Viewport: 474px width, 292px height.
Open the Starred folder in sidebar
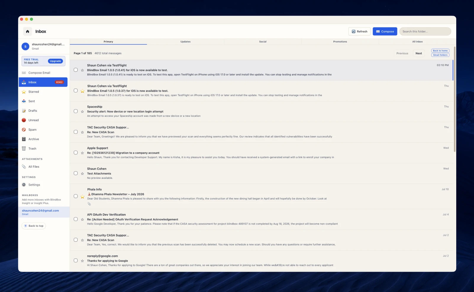[x=43, y=92]
